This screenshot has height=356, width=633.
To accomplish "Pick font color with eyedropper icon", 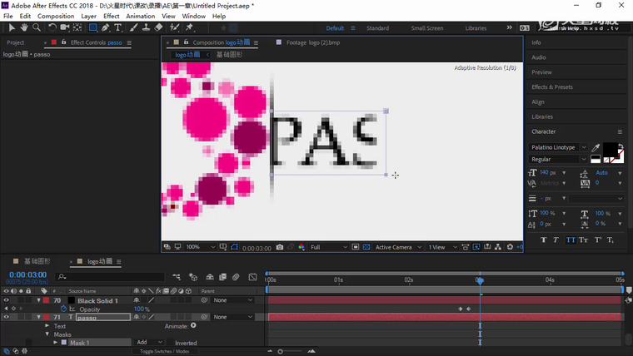I will (596, 147).
